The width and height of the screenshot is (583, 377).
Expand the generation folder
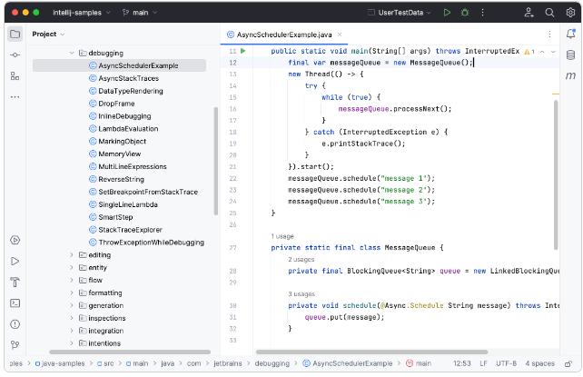pyautogui.click(x=72, y=305)
